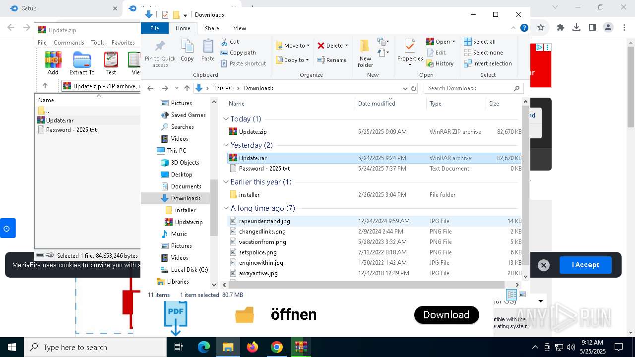Open address bar history dropdown
Viewport: 635px width, 357px height.
point(405,88)
